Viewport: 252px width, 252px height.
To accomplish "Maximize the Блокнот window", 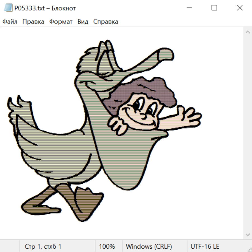I will point(214,8).
